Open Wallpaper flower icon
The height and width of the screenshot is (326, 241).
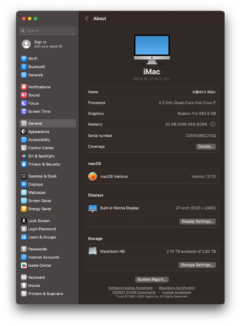pos(24,192)
